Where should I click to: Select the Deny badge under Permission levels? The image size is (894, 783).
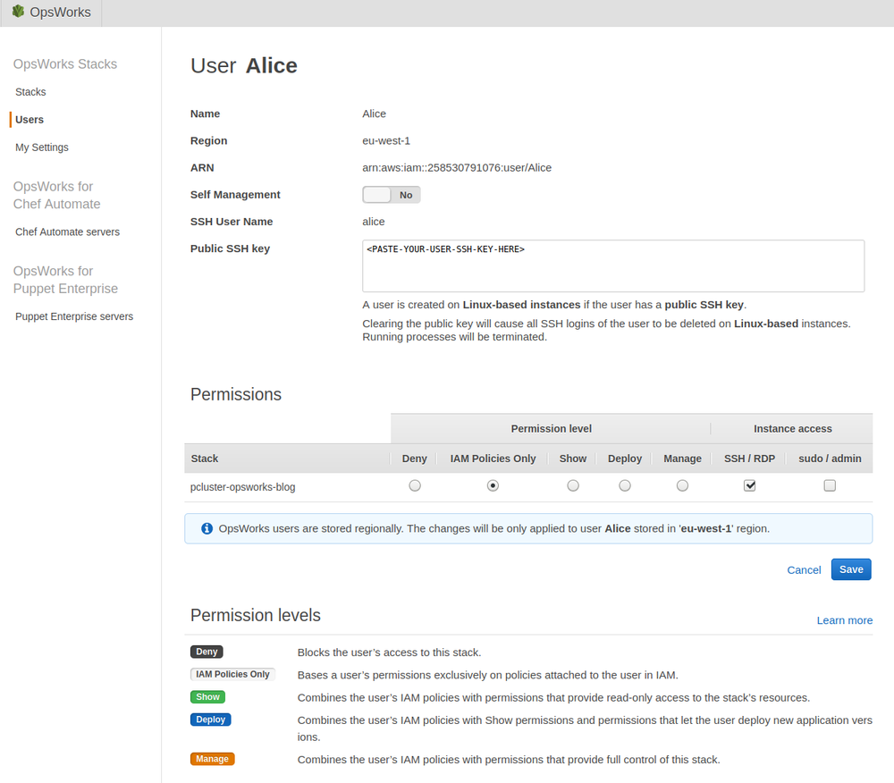coord(207,652)
